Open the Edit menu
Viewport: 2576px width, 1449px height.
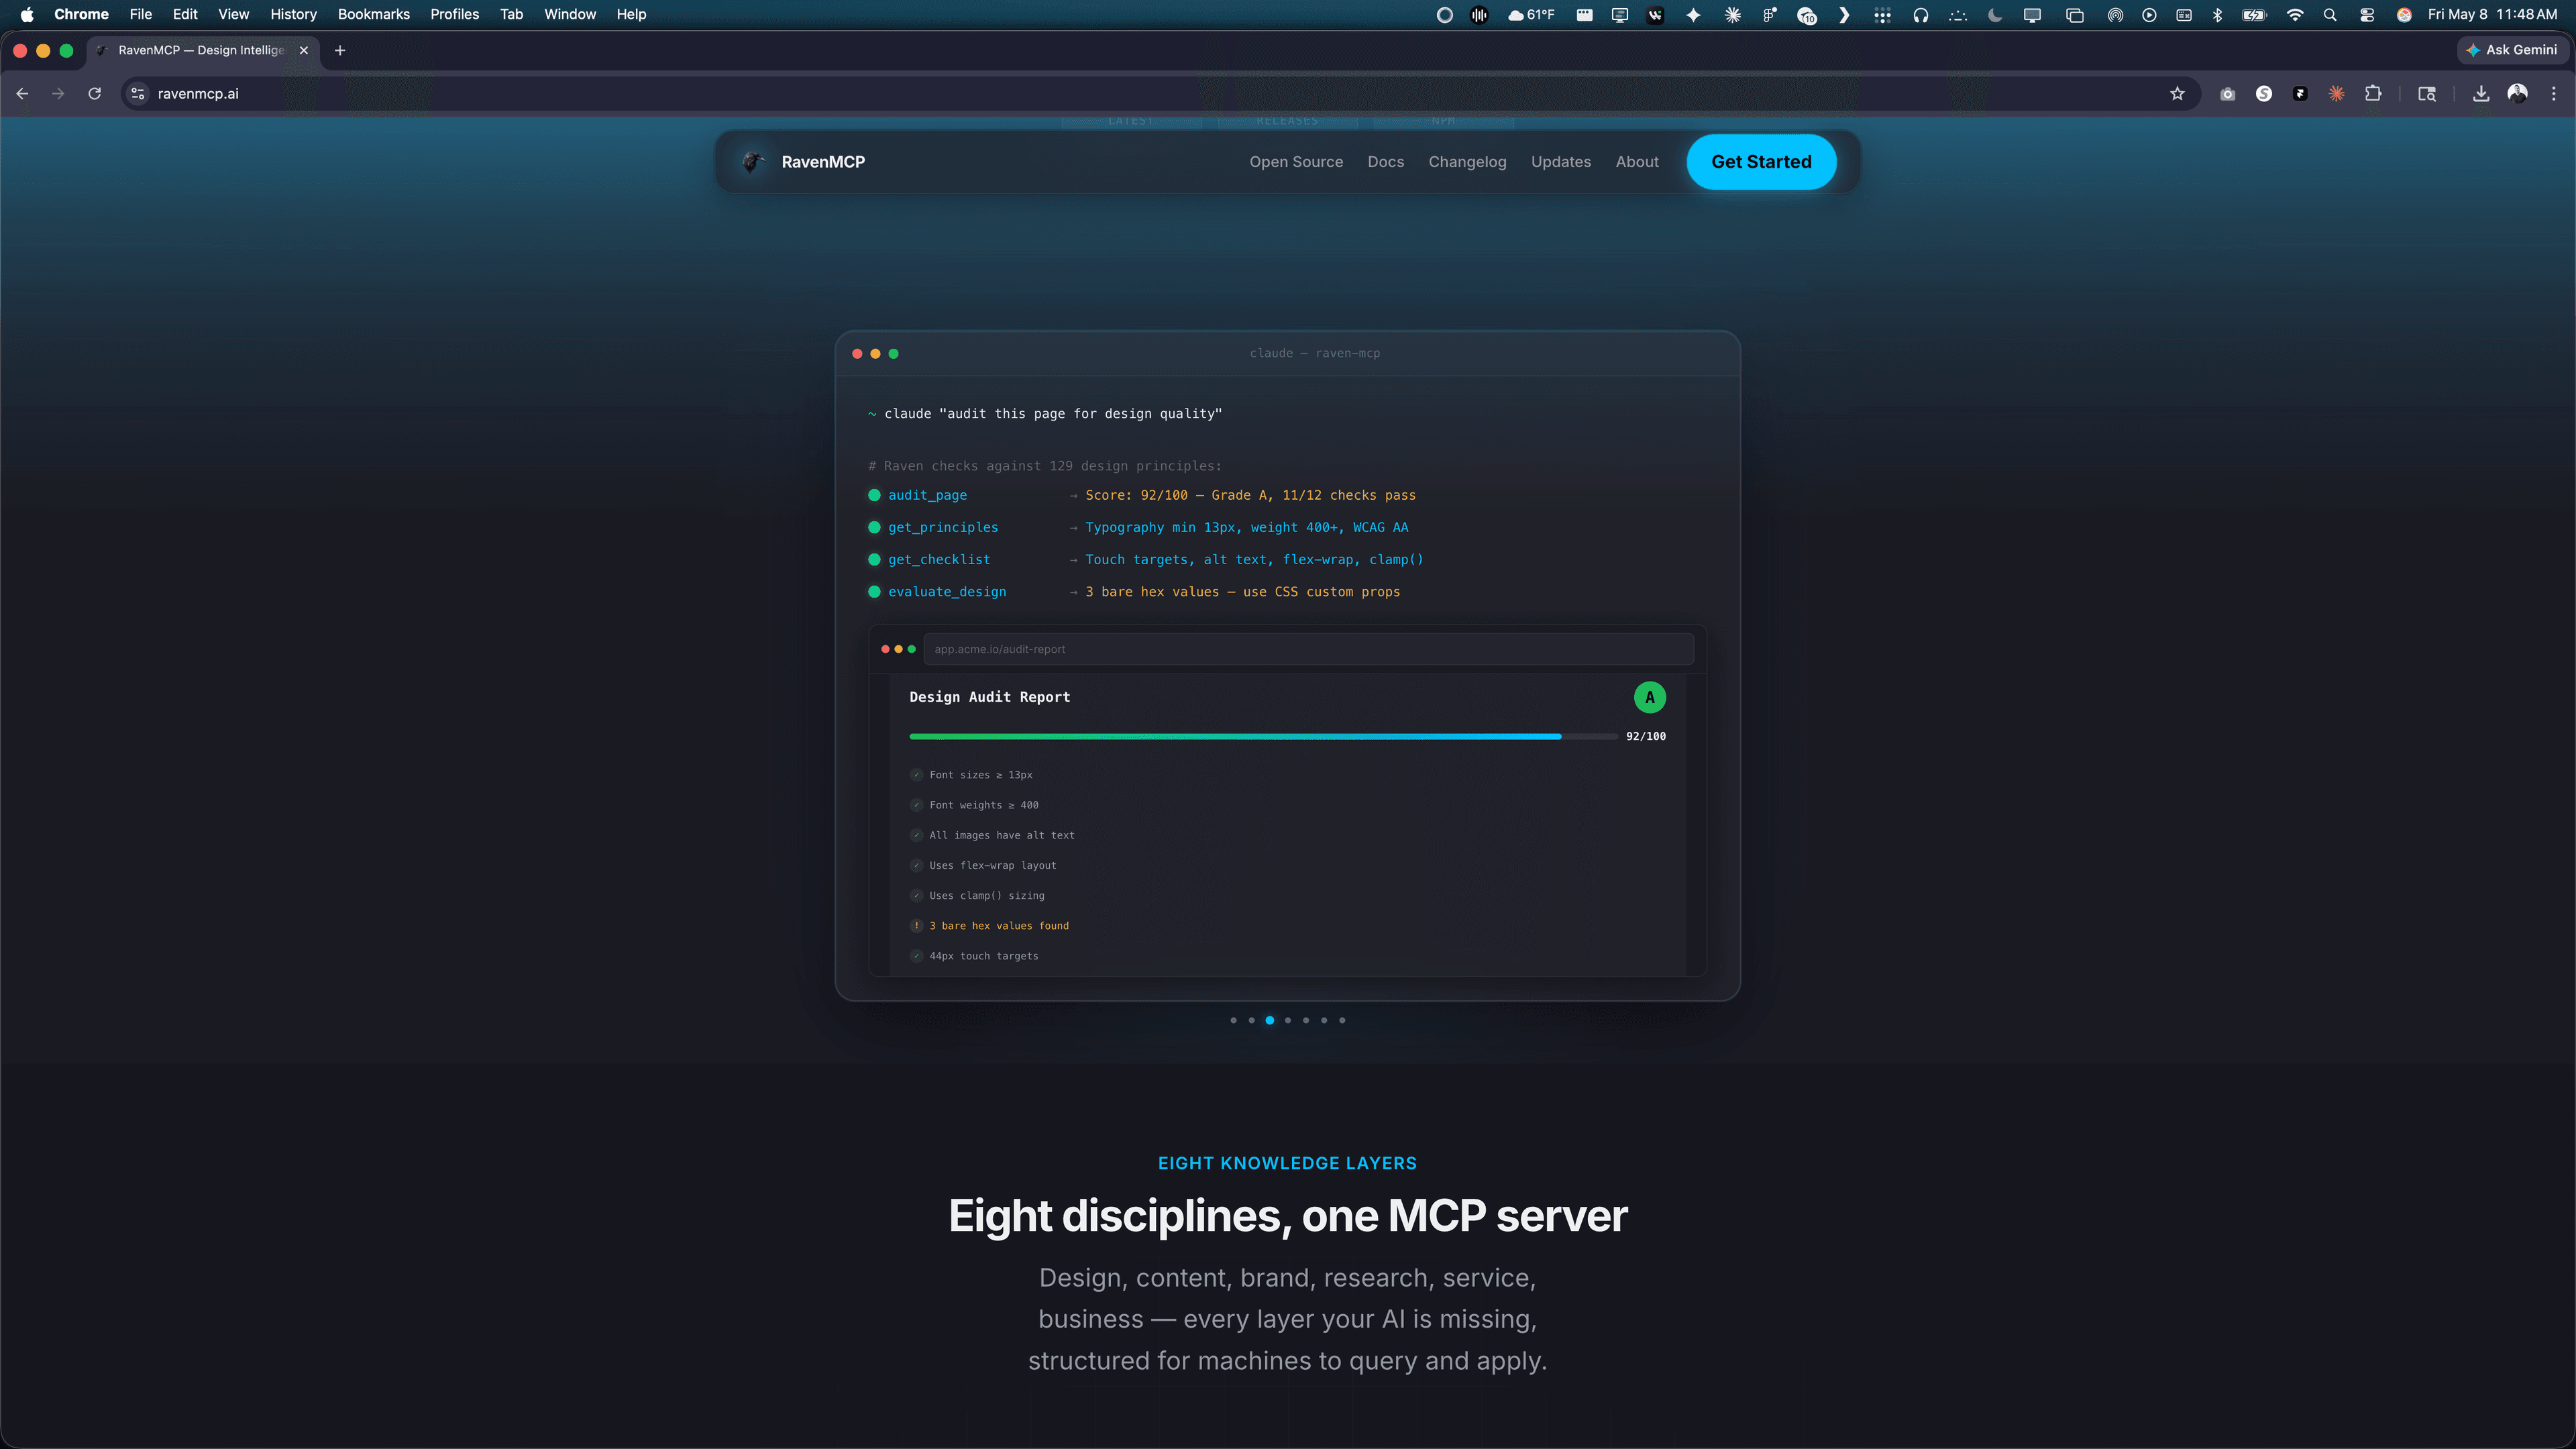tap(185, 14)
